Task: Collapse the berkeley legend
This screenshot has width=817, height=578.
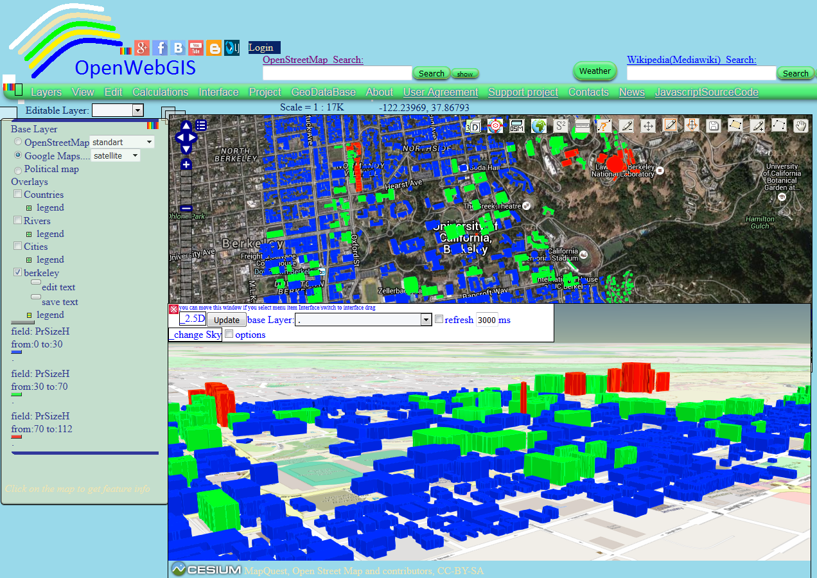Action: 29,315
